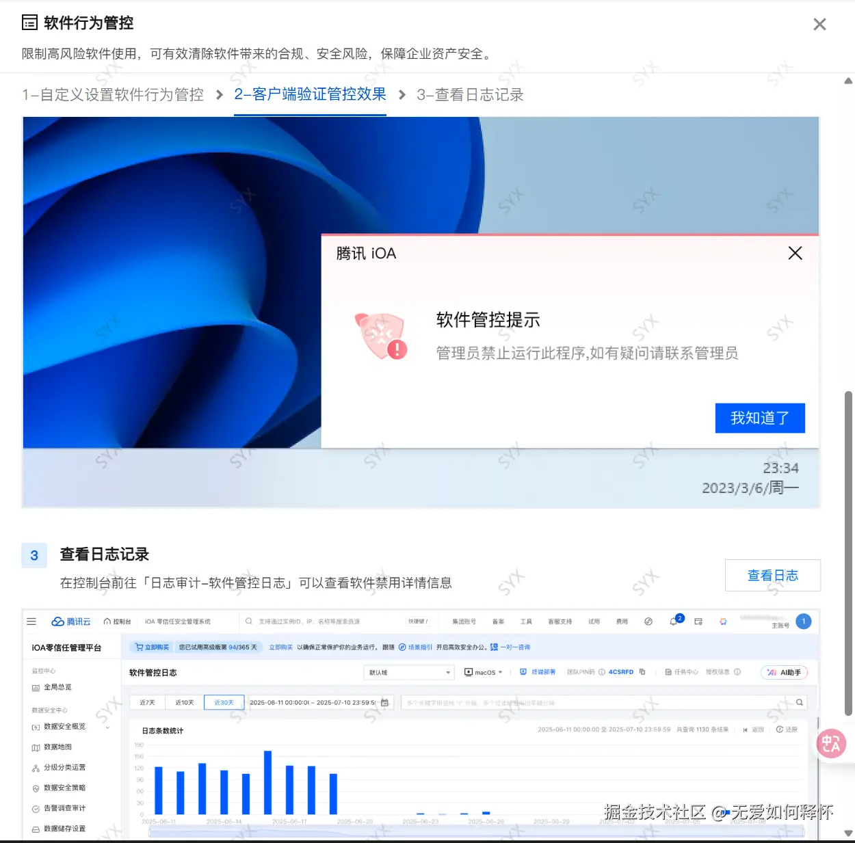
Task: Open 数据地图 in the sidebar
Action: coord(57,747)
